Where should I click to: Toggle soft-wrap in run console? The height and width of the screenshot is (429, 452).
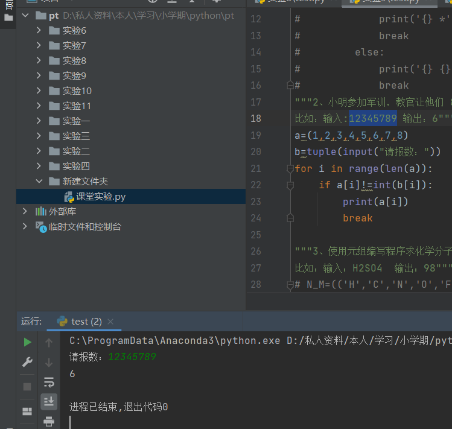pyautogui.click(x=49, y=382)
